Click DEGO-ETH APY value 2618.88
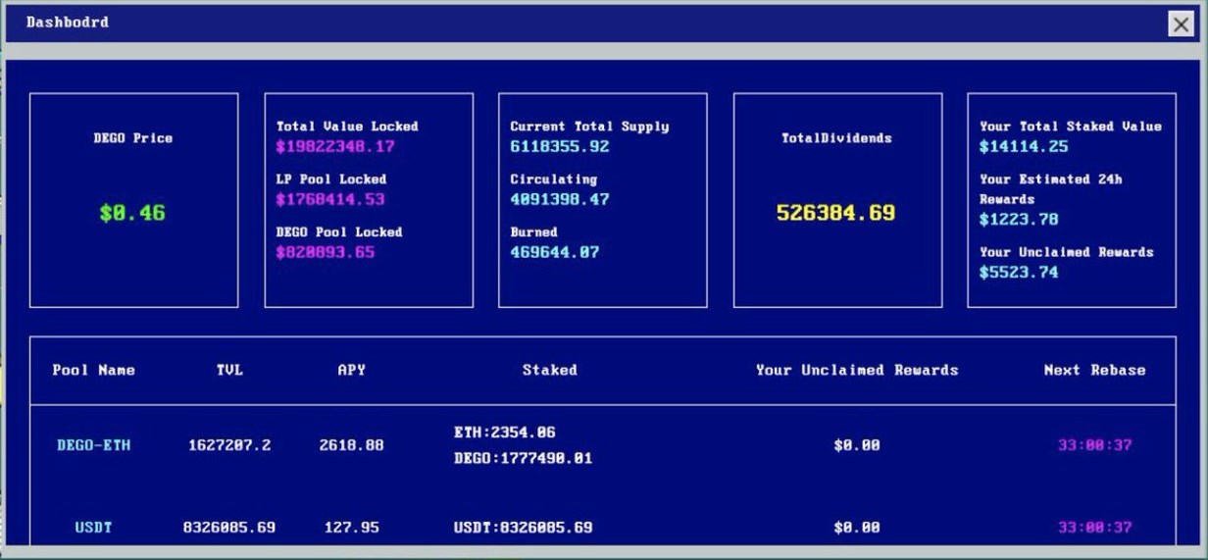Image resolution: width=1208 pixels, height=560 pixels. tap(351, 445)
